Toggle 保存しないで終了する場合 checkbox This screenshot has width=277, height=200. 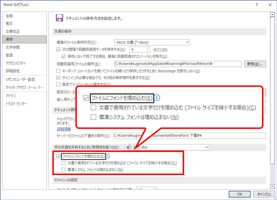(64, 56)
